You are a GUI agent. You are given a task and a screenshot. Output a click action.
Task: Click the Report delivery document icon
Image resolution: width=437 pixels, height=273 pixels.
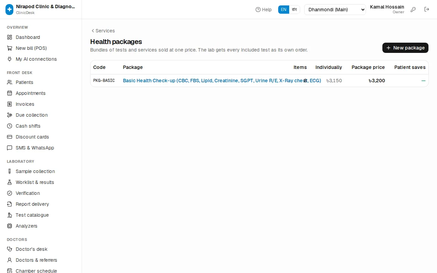point(10,204)
